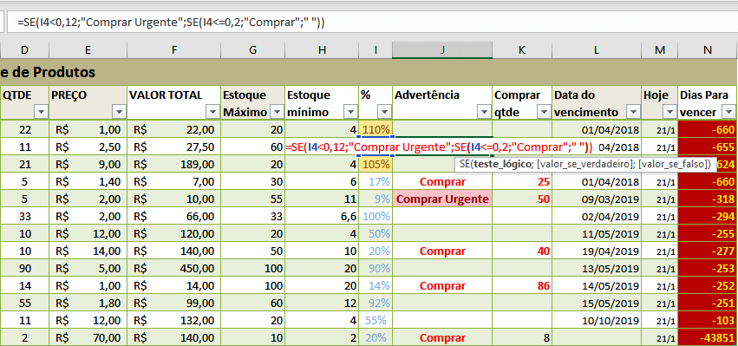
Task: Select the -43851 days cell
Action: click(x=708, y=338)
